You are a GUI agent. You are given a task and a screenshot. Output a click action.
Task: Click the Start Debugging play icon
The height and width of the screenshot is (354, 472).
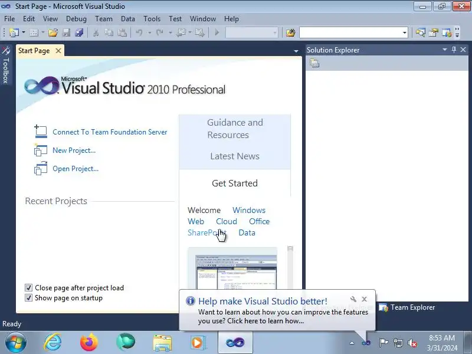217,32
